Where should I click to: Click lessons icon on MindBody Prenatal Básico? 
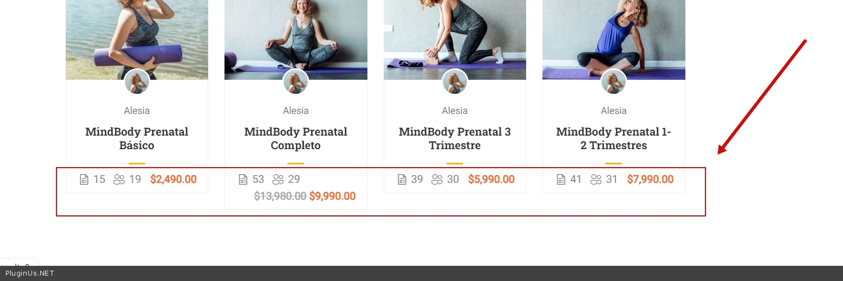click(84, 180)
